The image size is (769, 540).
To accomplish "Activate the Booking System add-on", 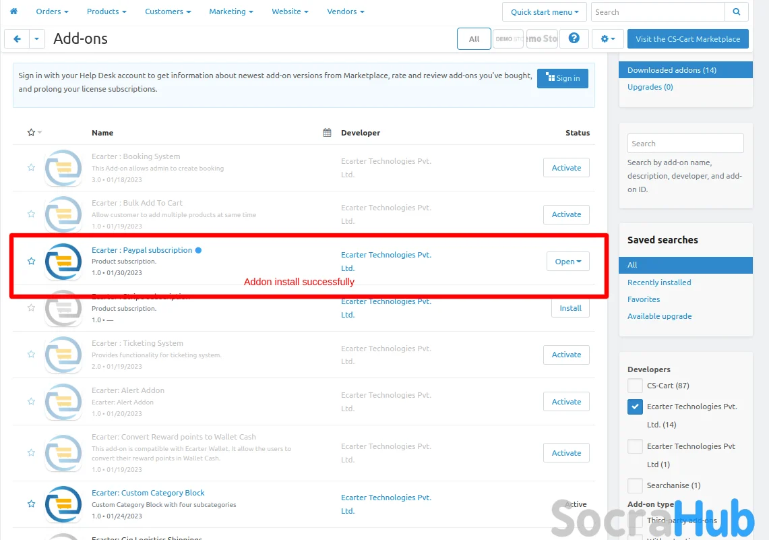I will [x=566, y=168].
